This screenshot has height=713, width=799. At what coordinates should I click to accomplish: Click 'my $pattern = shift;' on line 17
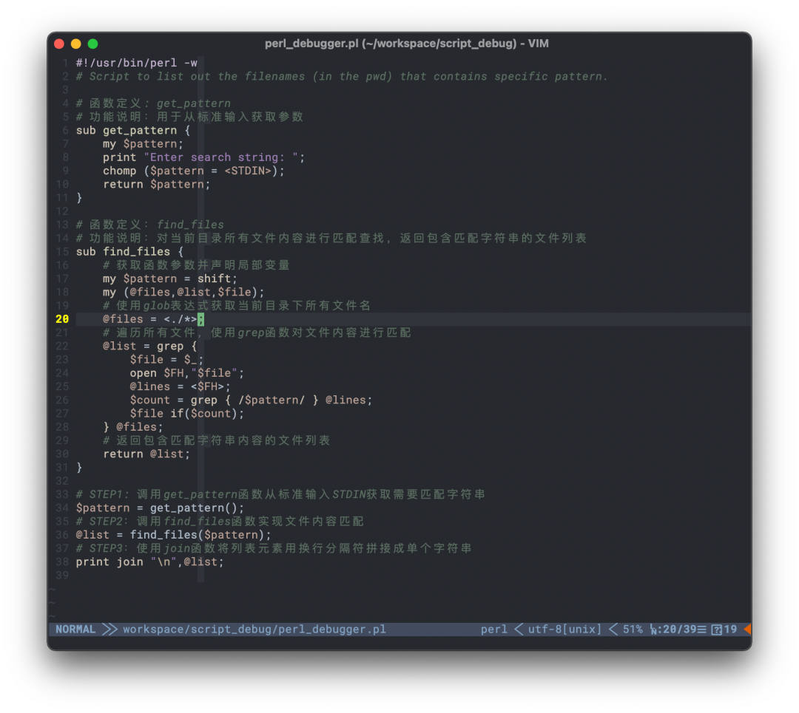tap(170, 279)
